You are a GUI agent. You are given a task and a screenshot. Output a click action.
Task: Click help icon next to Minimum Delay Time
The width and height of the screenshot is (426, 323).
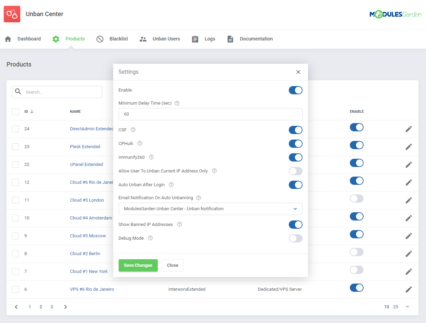[177, 103]
